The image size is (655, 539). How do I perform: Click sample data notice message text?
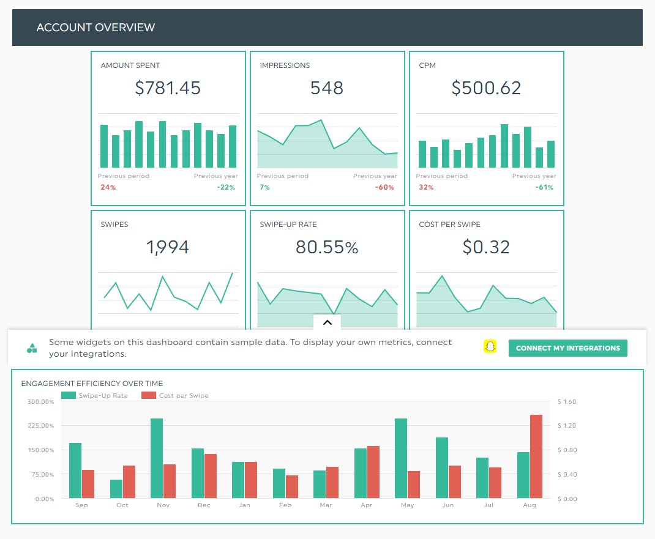250,348
